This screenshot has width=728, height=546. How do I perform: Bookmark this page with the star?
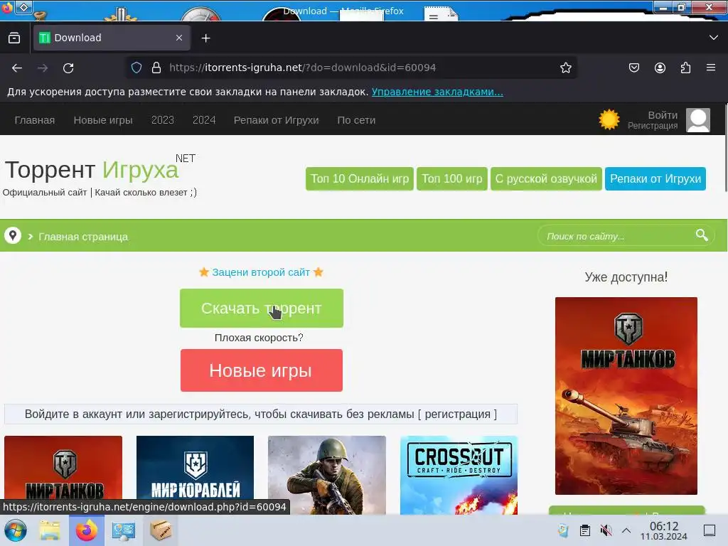565,68
